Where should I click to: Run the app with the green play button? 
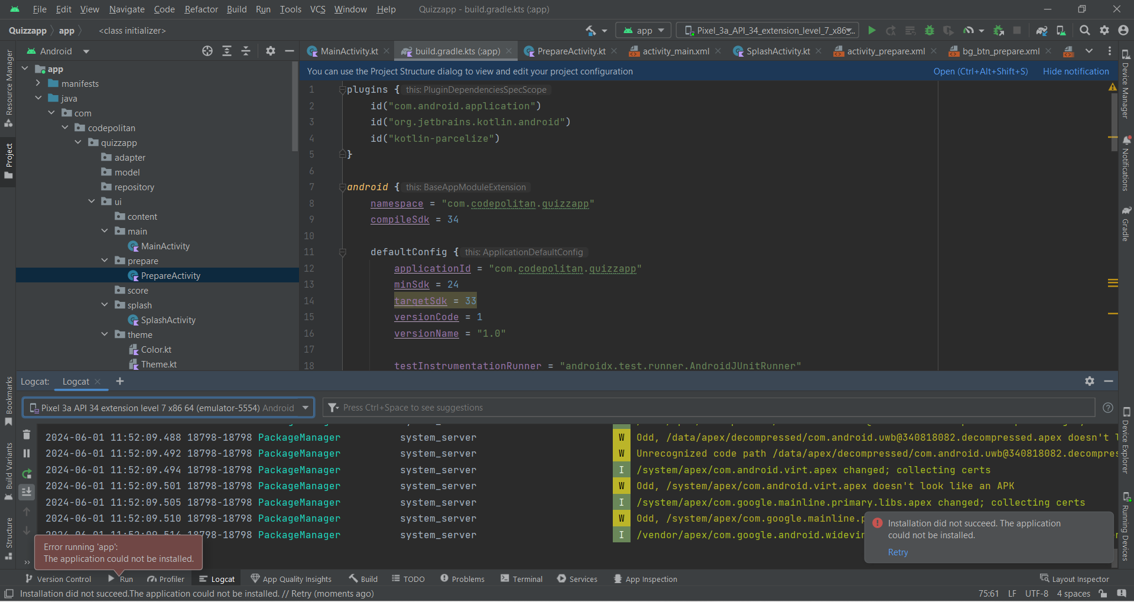tap(872, 30)
